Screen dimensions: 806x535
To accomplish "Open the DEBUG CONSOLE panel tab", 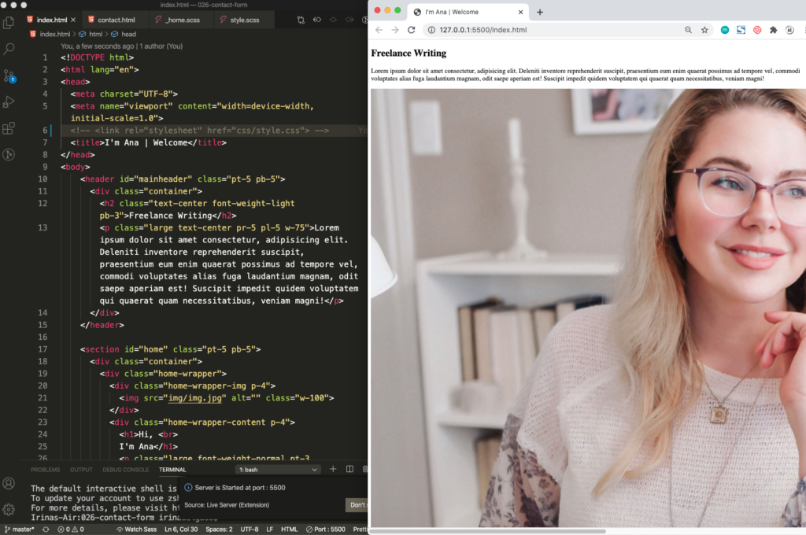I will pyautogui.click(x=125, y=470).
